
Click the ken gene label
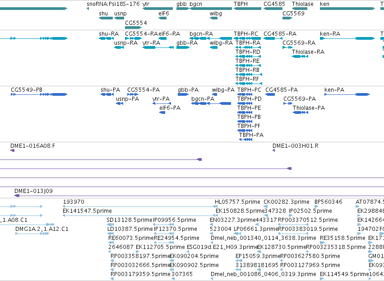(x=324, y=4)
